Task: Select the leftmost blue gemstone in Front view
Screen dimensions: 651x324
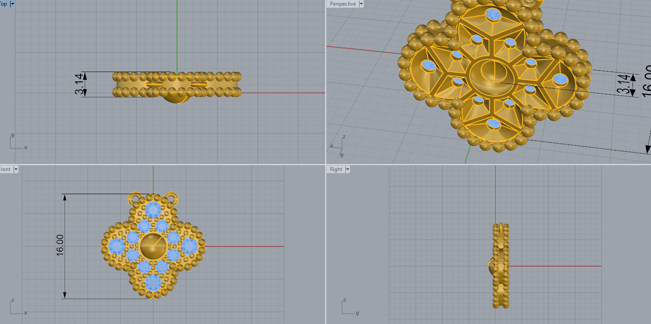Action: point(117,246)
